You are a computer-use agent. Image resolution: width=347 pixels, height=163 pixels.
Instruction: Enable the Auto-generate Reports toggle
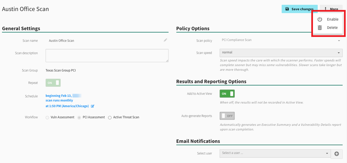227,116
